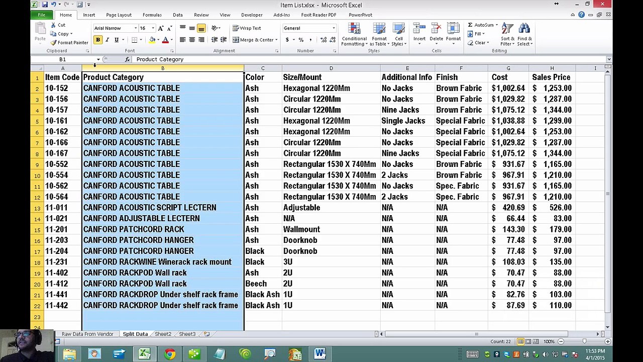Click the Cut command

point(58,25)
